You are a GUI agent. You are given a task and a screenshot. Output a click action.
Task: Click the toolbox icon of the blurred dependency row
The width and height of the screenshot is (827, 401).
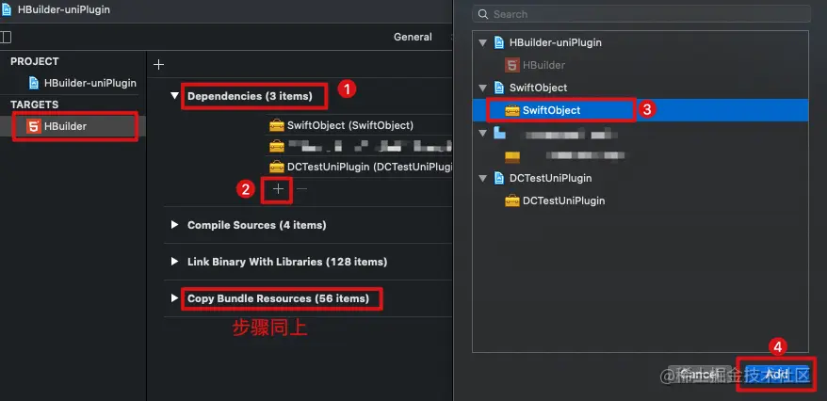click(x=276, y=146)
